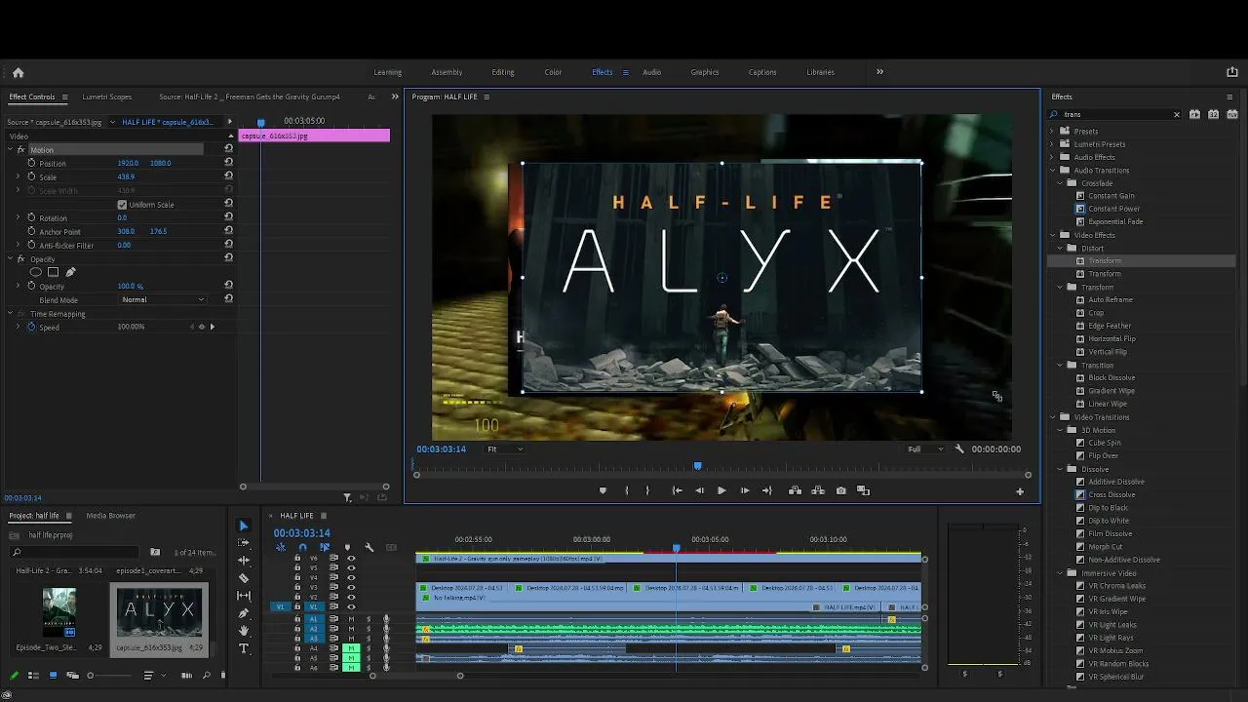The height and width of the screenshot is (702, 1248).
Task: Open Timeline Display Settings wrench
Action: point(370,547)
